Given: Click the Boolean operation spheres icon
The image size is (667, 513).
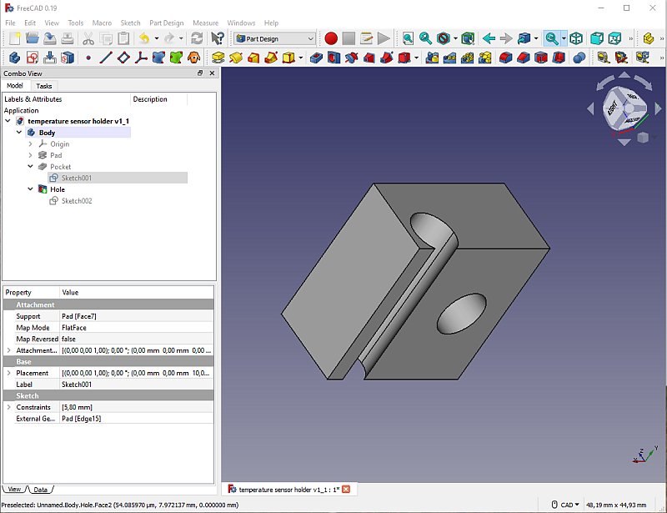Looking at the screenshot, I should (x=579, y=58).
